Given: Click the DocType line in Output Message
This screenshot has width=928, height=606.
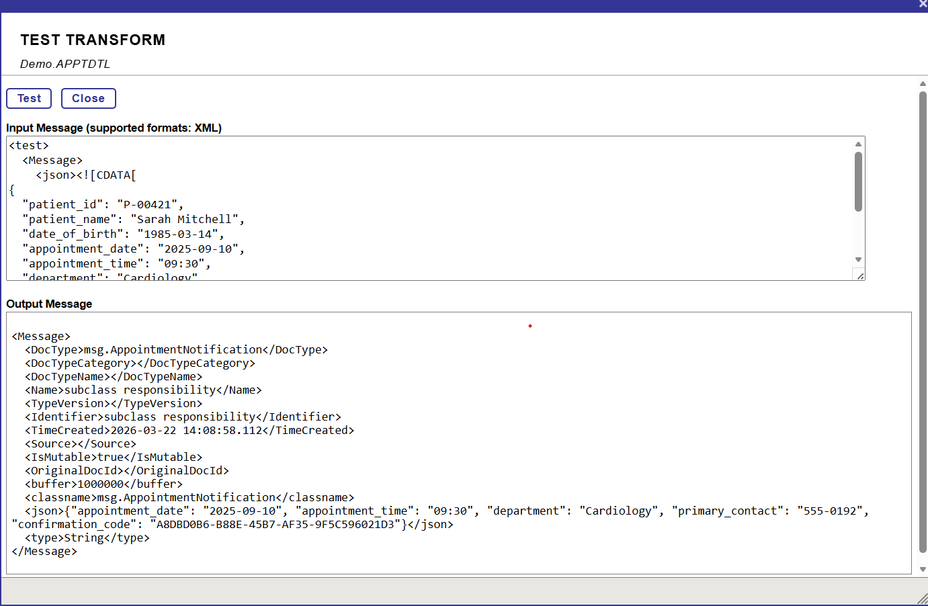Looking at the screenshot, I should (x=176, y=350).
